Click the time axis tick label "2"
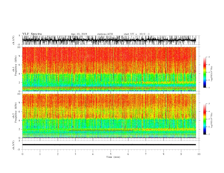This screenshot has width=224, height=173. [x=58, y=154]
